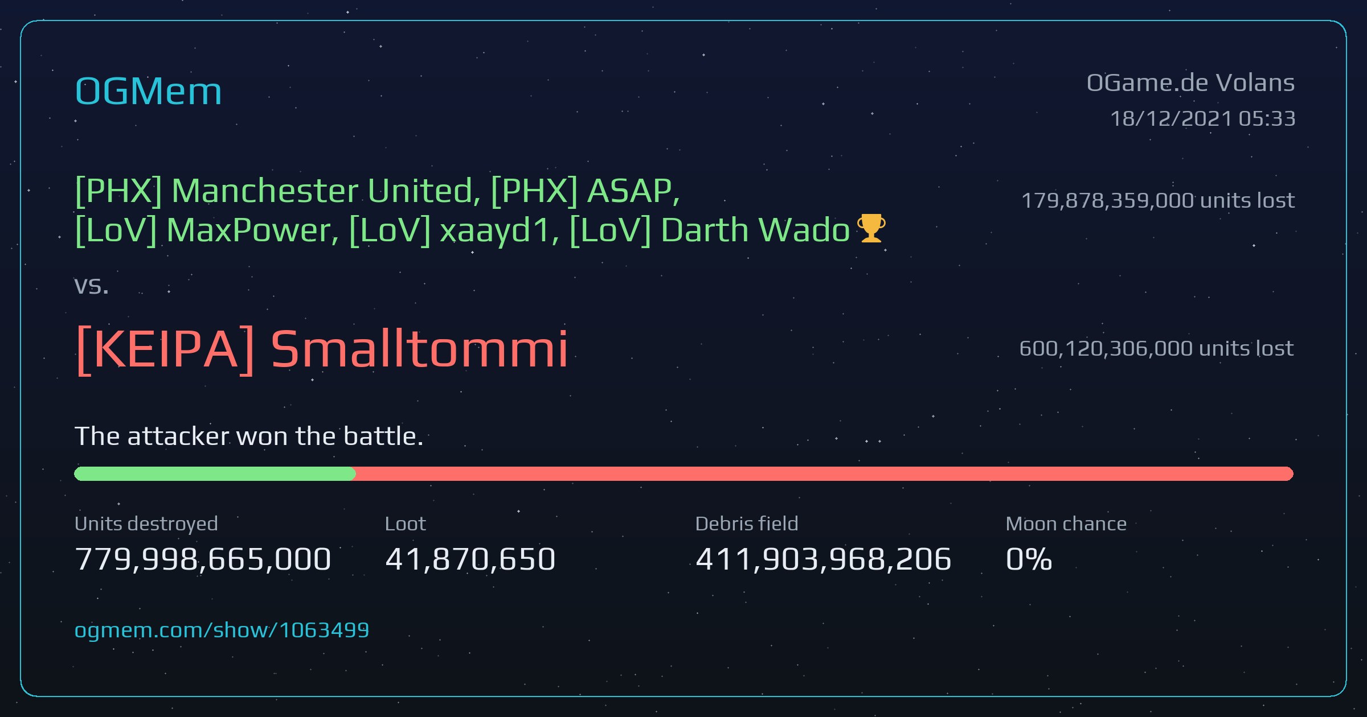This screenshot has width=1367, height=717.
Task: Click the [LoV] MaxPower attacker name
Action: click(x=207, y=230)
